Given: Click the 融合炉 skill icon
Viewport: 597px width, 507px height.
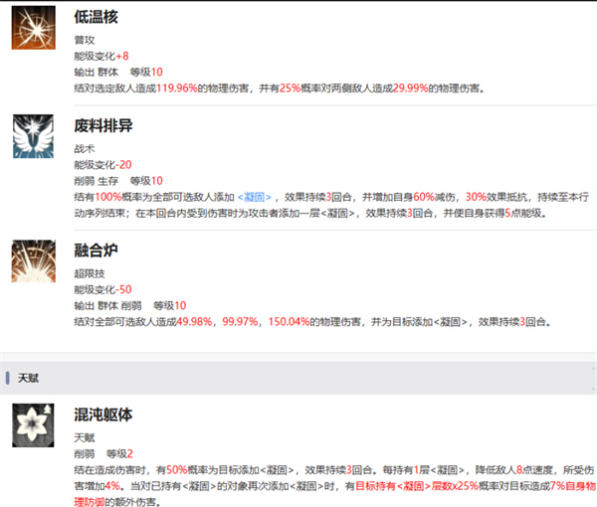Looking at the screenshot, I should coord(33,260).
